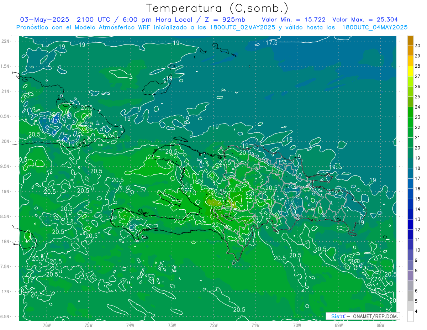Click the "1800UTC_04MAY2025" valid-until time
The image size is (427, 330).
(375, 27)
